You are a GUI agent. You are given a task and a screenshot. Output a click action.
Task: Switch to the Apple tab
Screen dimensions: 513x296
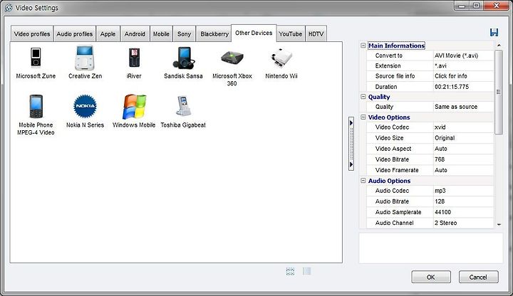point(108,34)
